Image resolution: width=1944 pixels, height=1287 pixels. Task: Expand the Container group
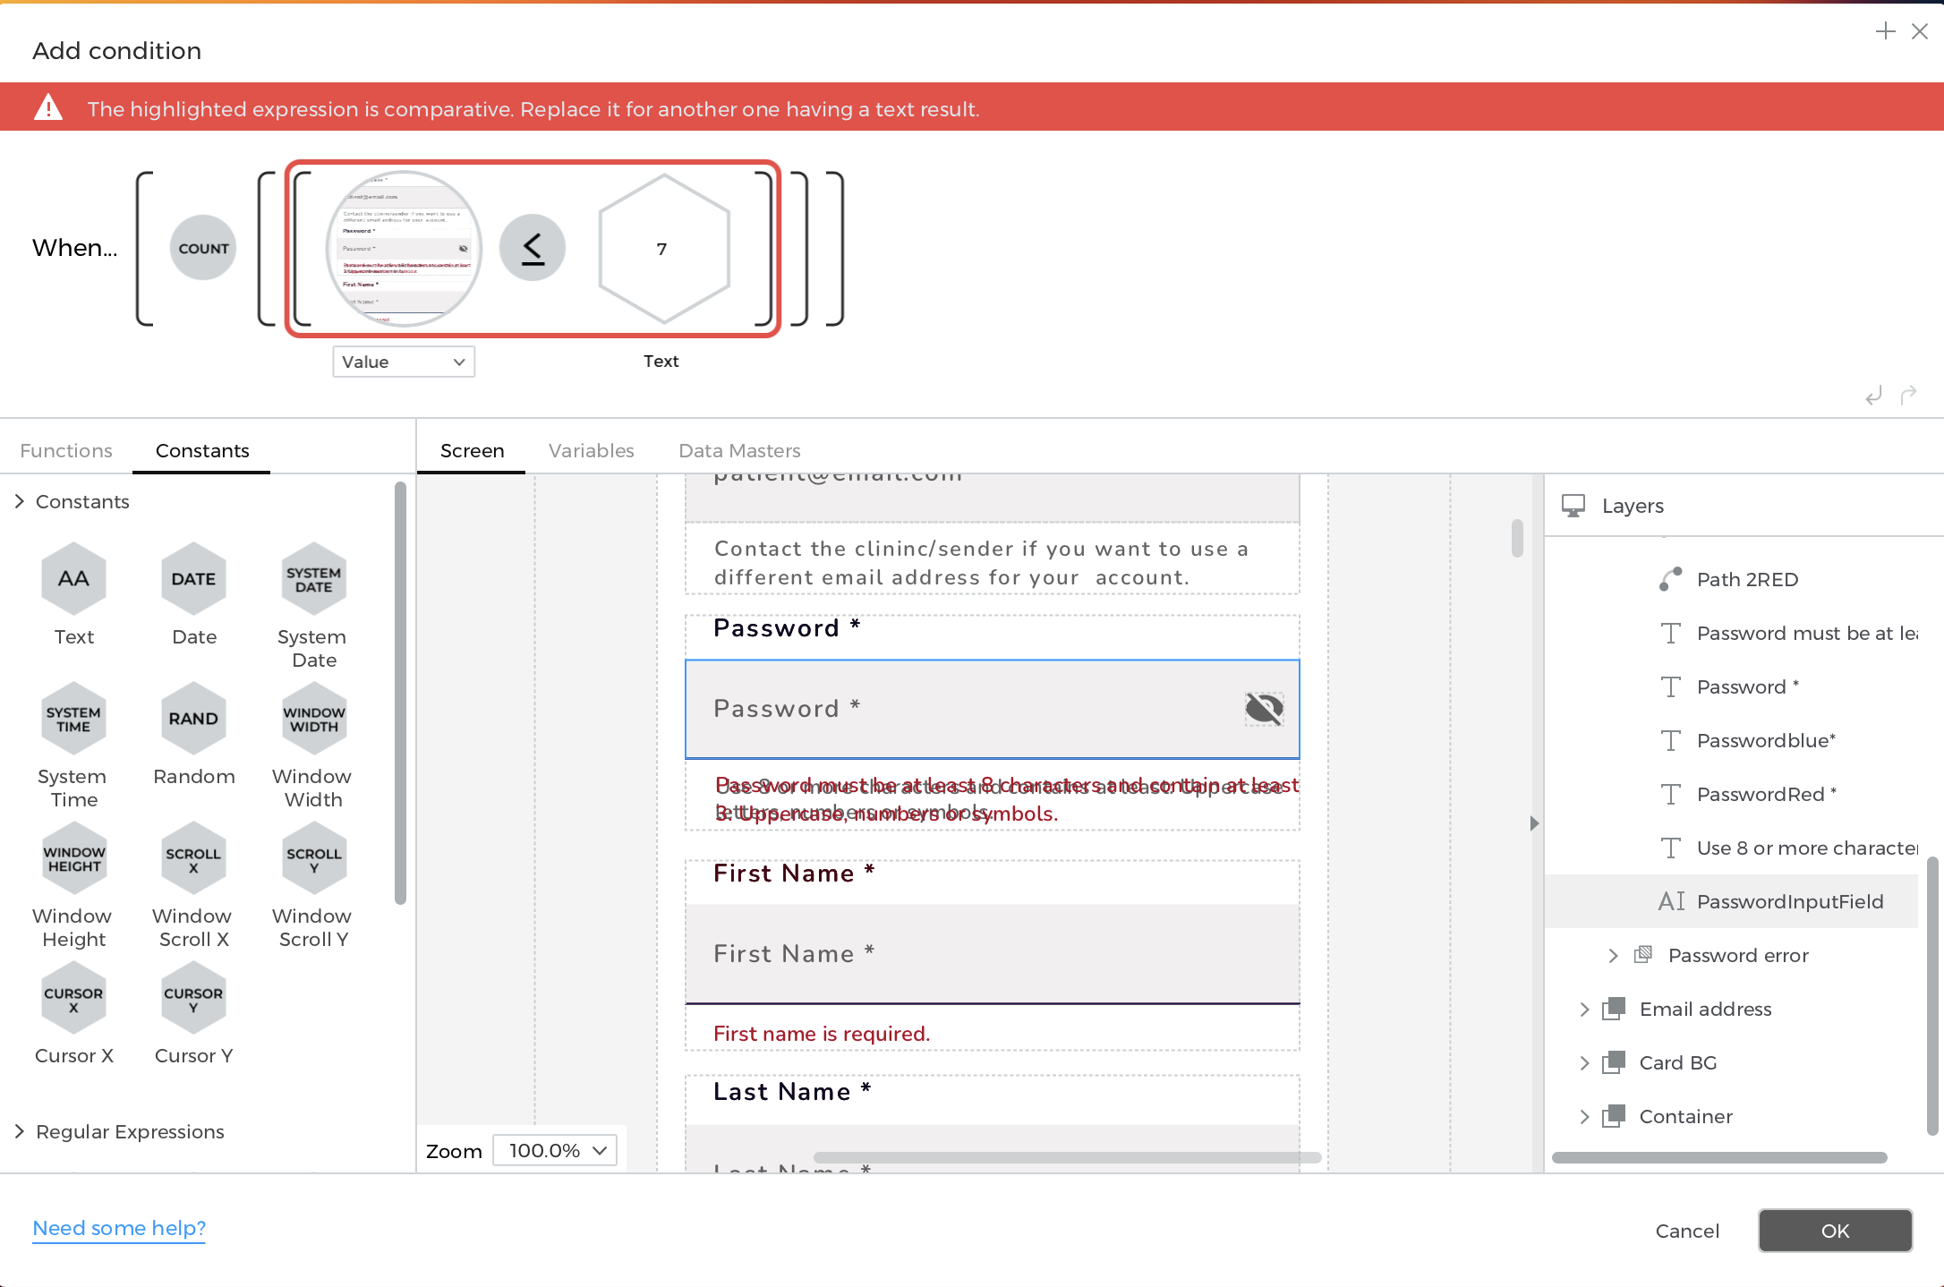pos(1584,1116)
